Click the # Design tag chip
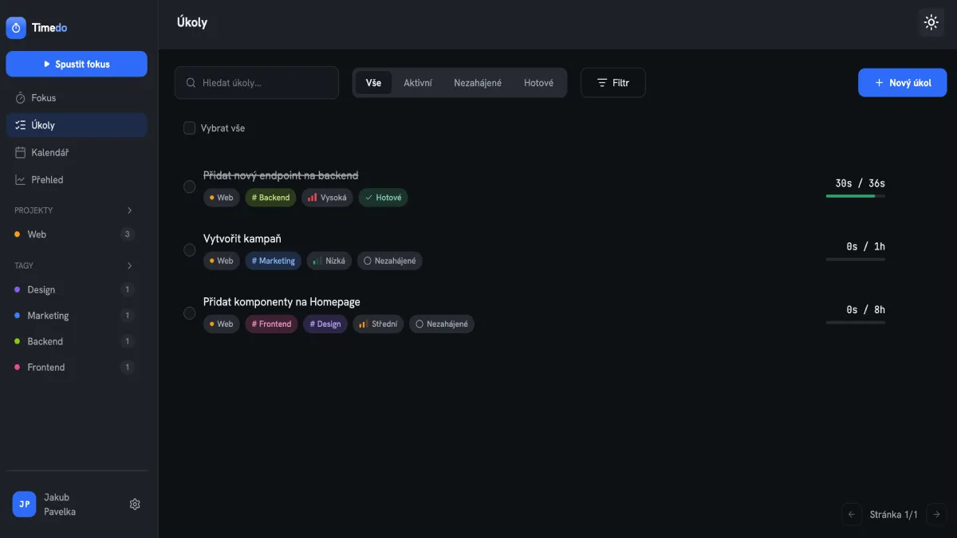 point(325,324)
